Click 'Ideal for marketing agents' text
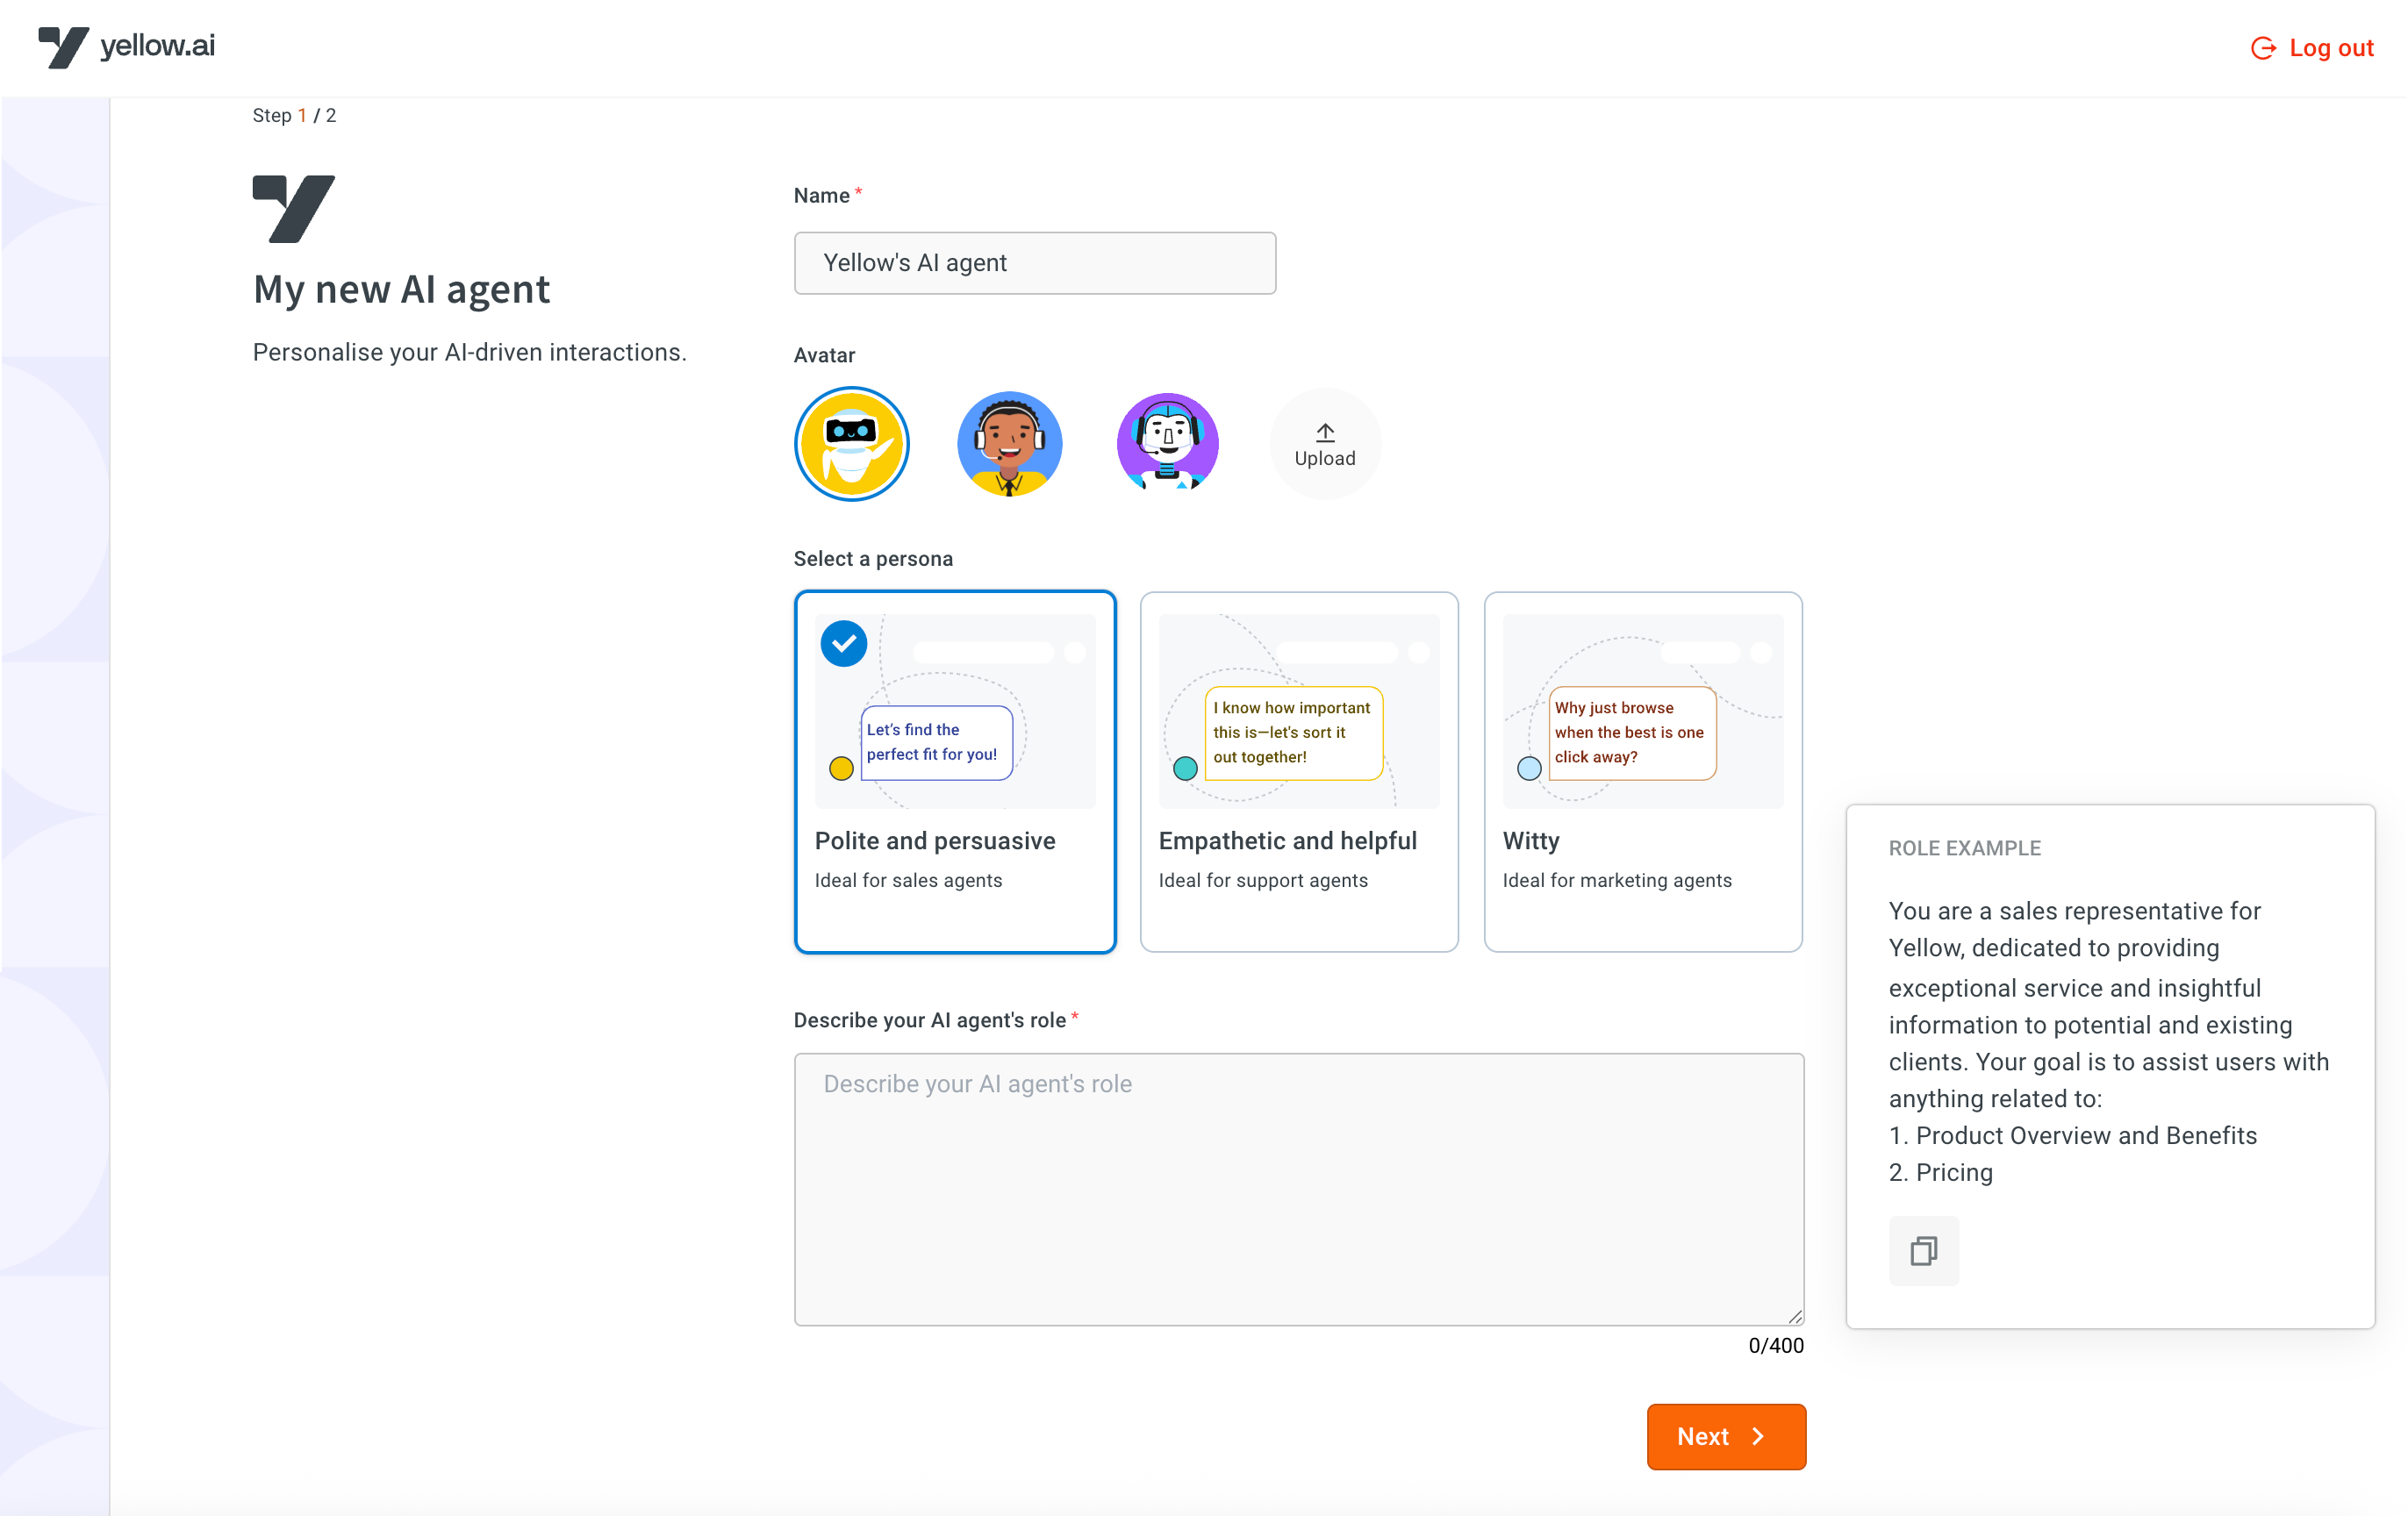 (1617, 880)
